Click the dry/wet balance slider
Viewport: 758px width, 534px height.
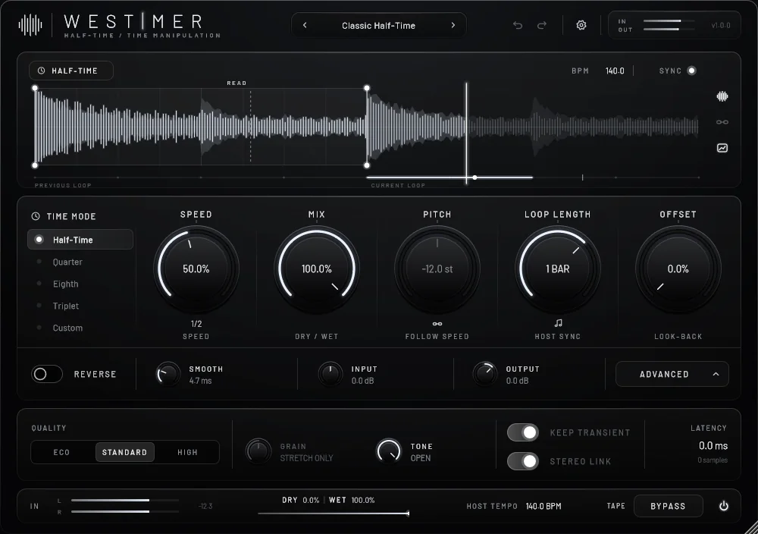pyautogui.click(x=334, y=514)
